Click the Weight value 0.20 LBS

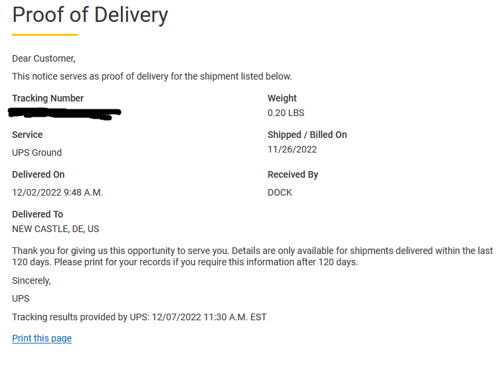point(286,113)
